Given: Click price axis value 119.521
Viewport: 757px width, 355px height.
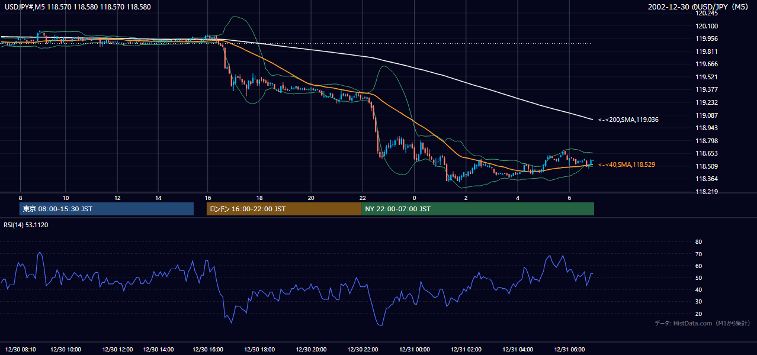Looking at the screenshot, I should [x=707, y=77].
